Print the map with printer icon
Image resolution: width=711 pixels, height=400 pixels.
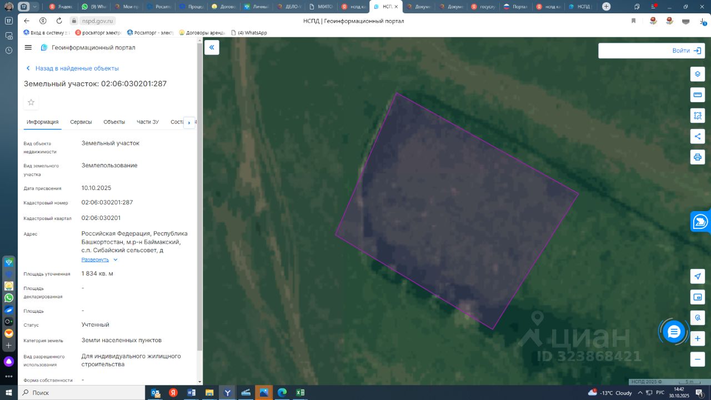[x=698, y=157]
